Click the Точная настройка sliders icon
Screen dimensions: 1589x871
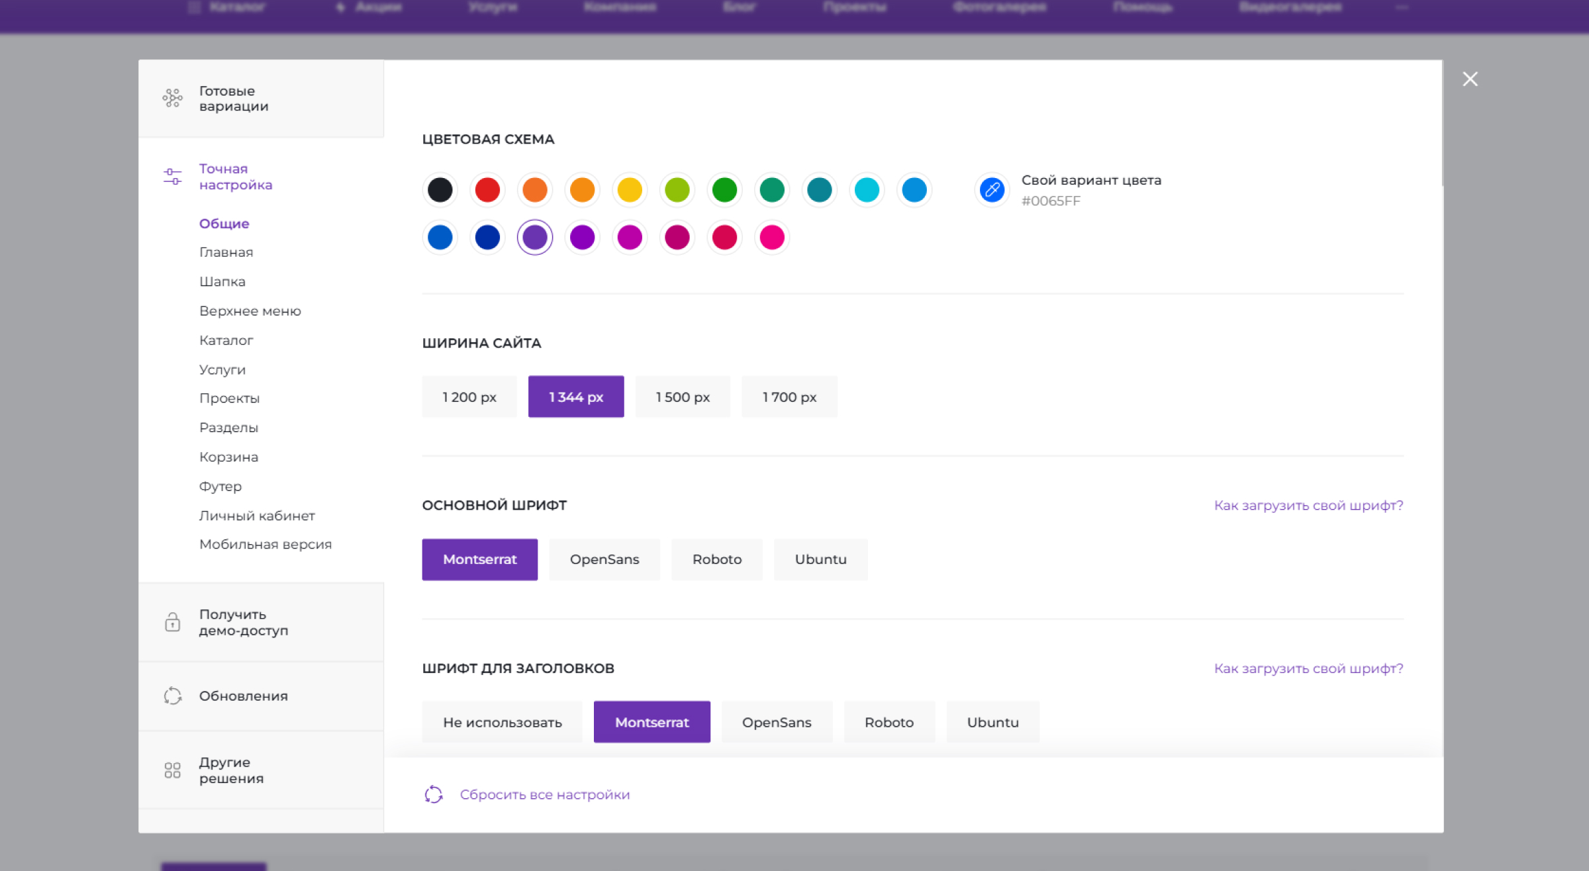click(172, 176)
